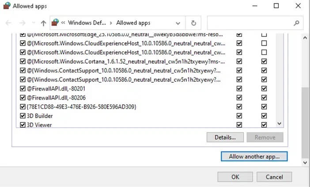Image resolution: width=310 pixels, height=187 pixels.
Task: Select the Microsoft.Windows.Cortana list entry
Action: click(126, 61)
